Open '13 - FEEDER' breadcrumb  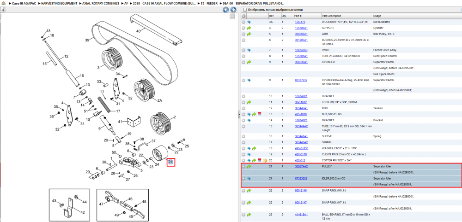click(x=209, y=4)
